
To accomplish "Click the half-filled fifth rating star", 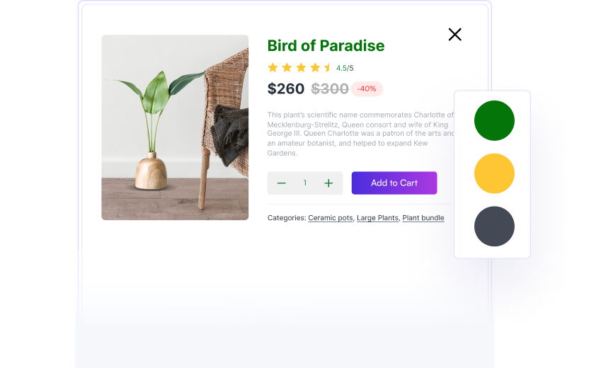I will click(328, 68).
